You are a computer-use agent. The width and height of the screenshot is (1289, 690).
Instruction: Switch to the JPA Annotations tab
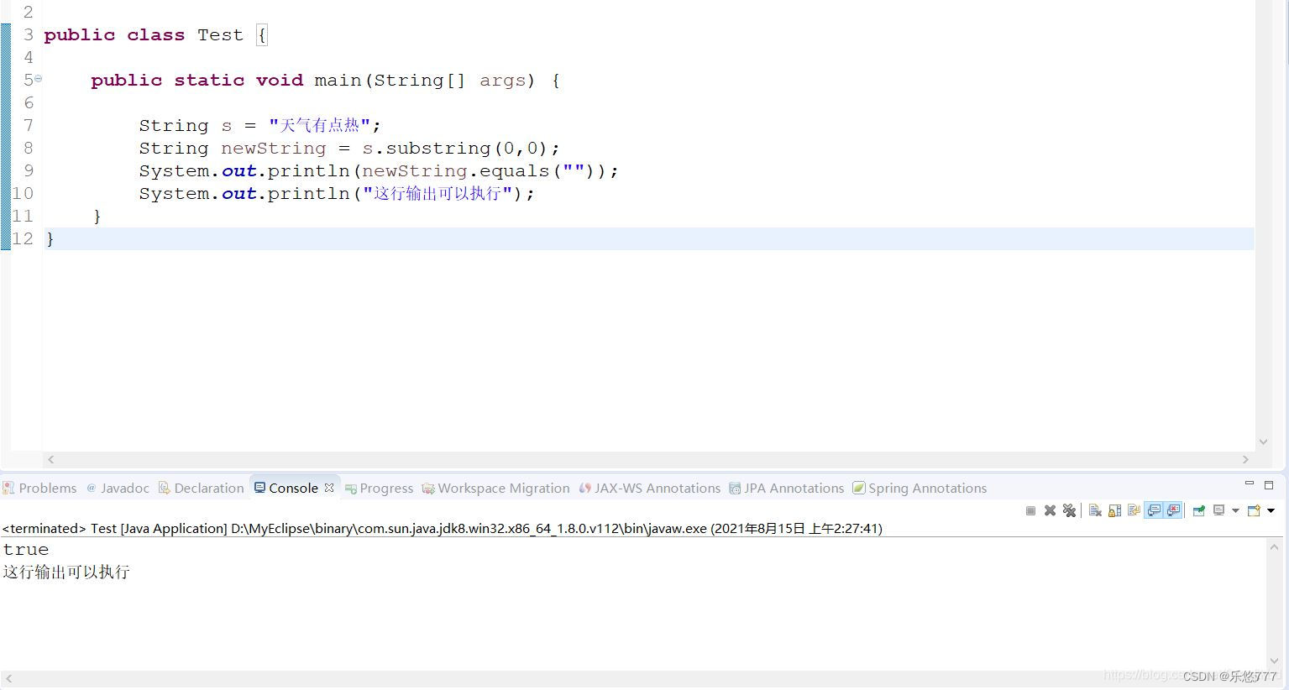coord(787,488)
